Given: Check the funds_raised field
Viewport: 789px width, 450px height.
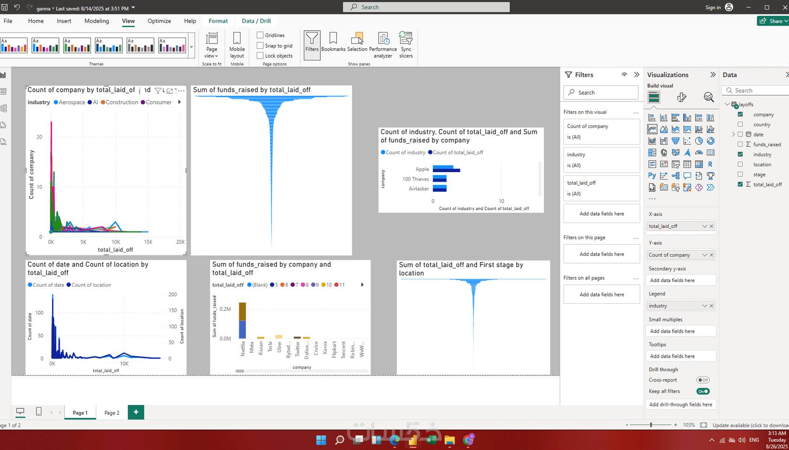Looking at the screenshot, I should [740, 144].
